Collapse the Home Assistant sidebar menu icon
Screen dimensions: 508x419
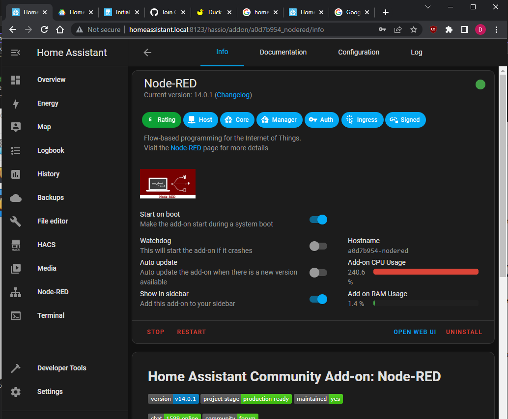(x=16, y=53)
